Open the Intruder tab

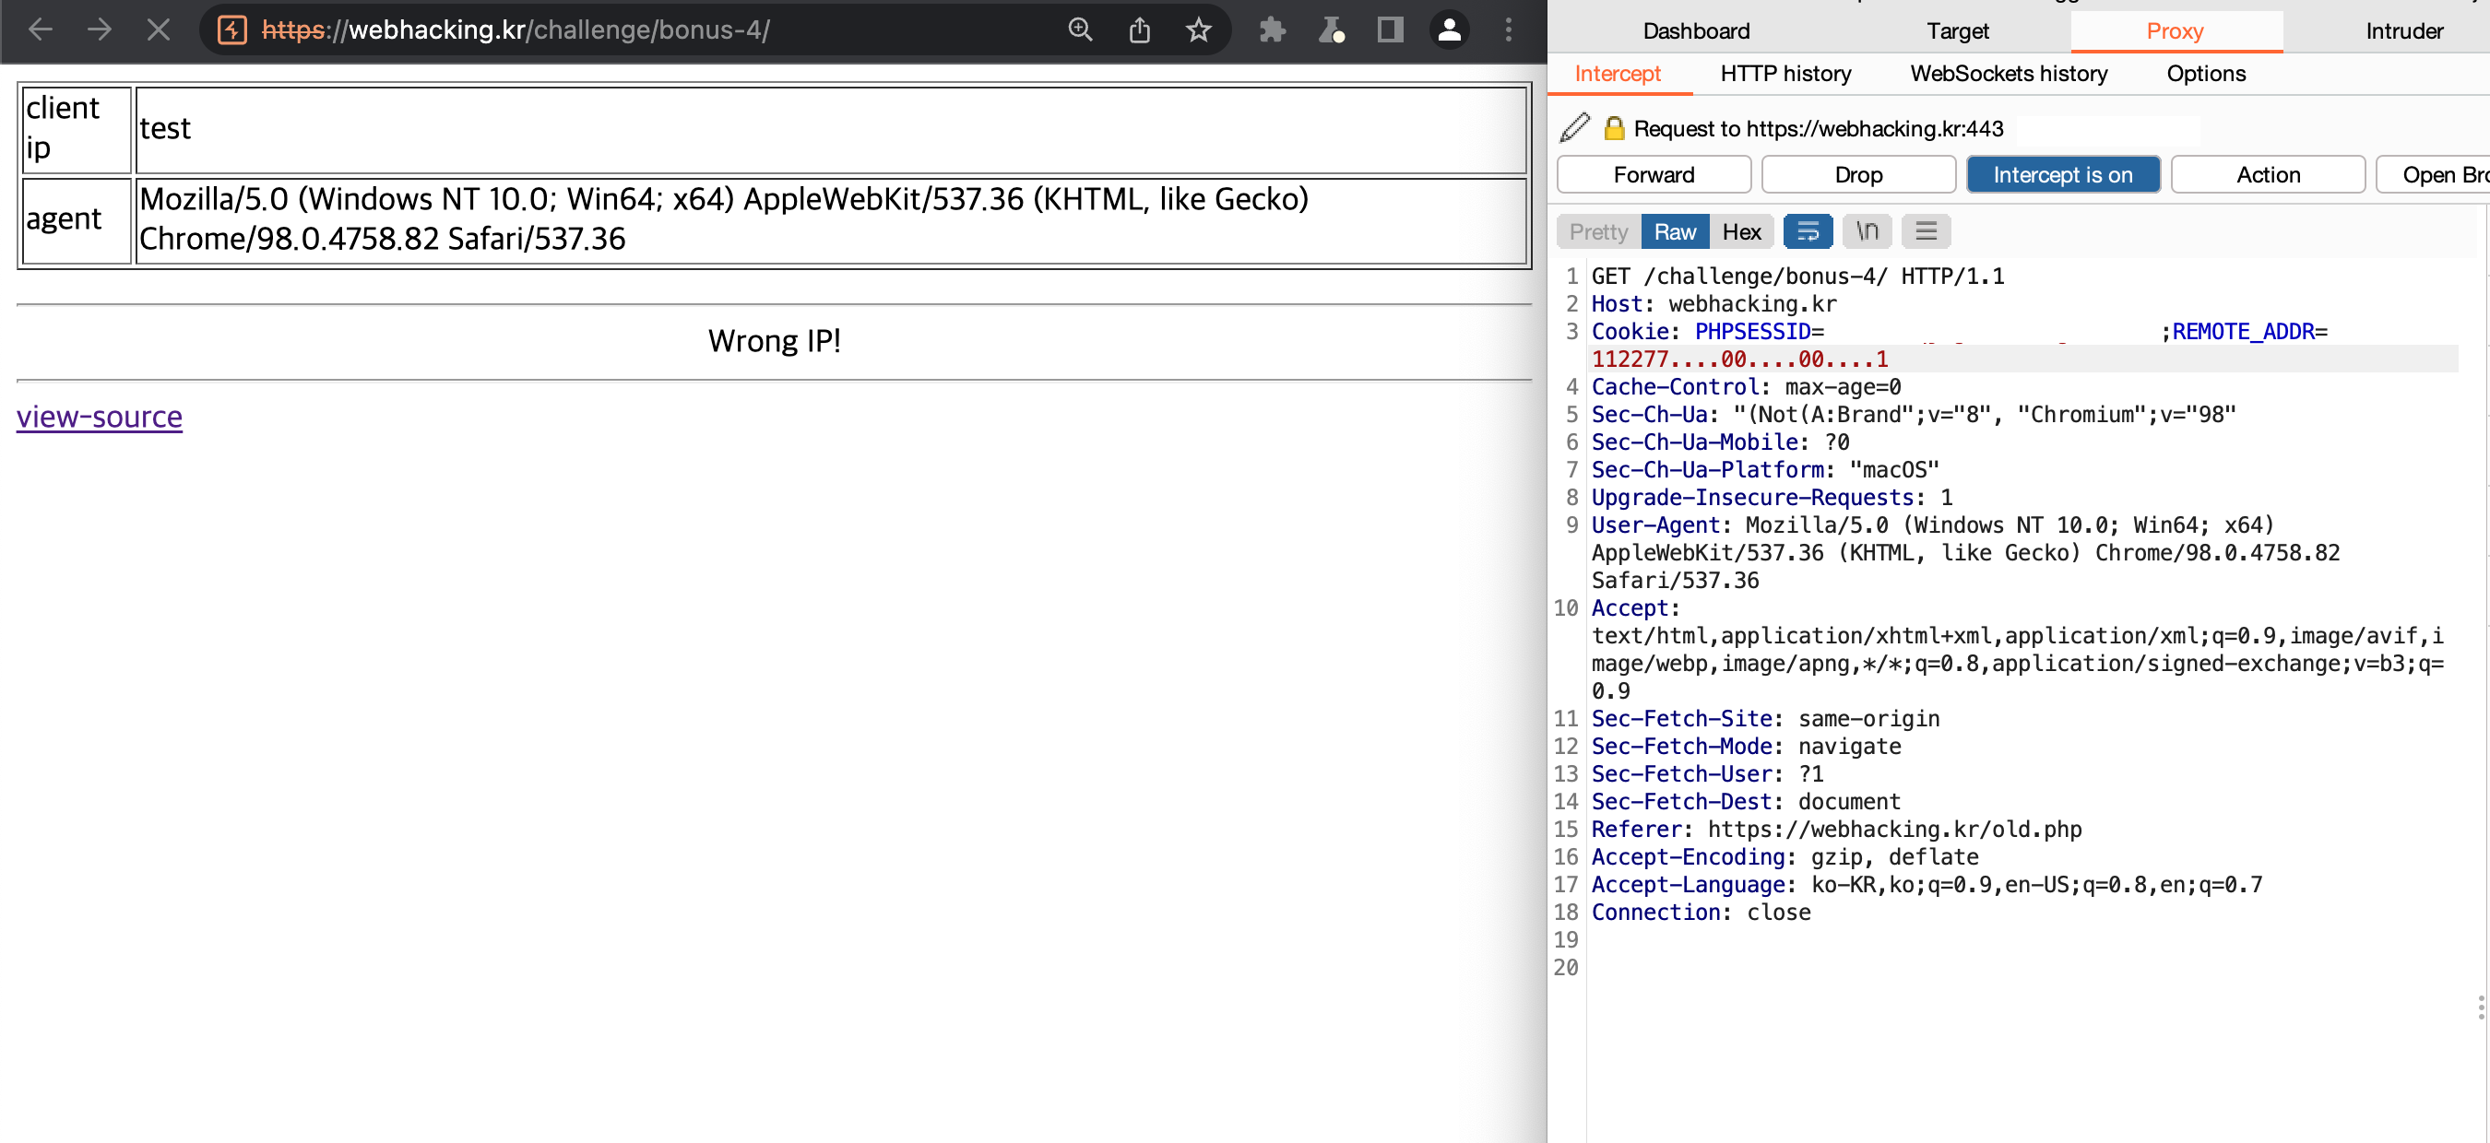[2403, 32]
